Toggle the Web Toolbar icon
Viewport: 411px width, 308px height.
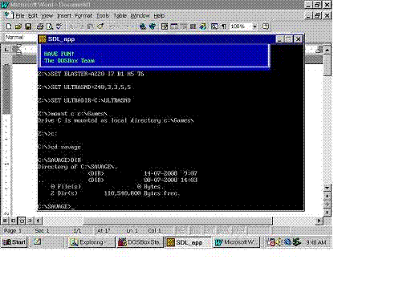153,26
